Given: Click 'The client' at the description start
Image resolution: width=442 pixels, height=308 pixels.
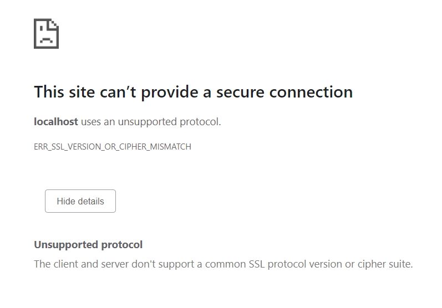Looking at the screenshot, I should (x=54, y=264).
